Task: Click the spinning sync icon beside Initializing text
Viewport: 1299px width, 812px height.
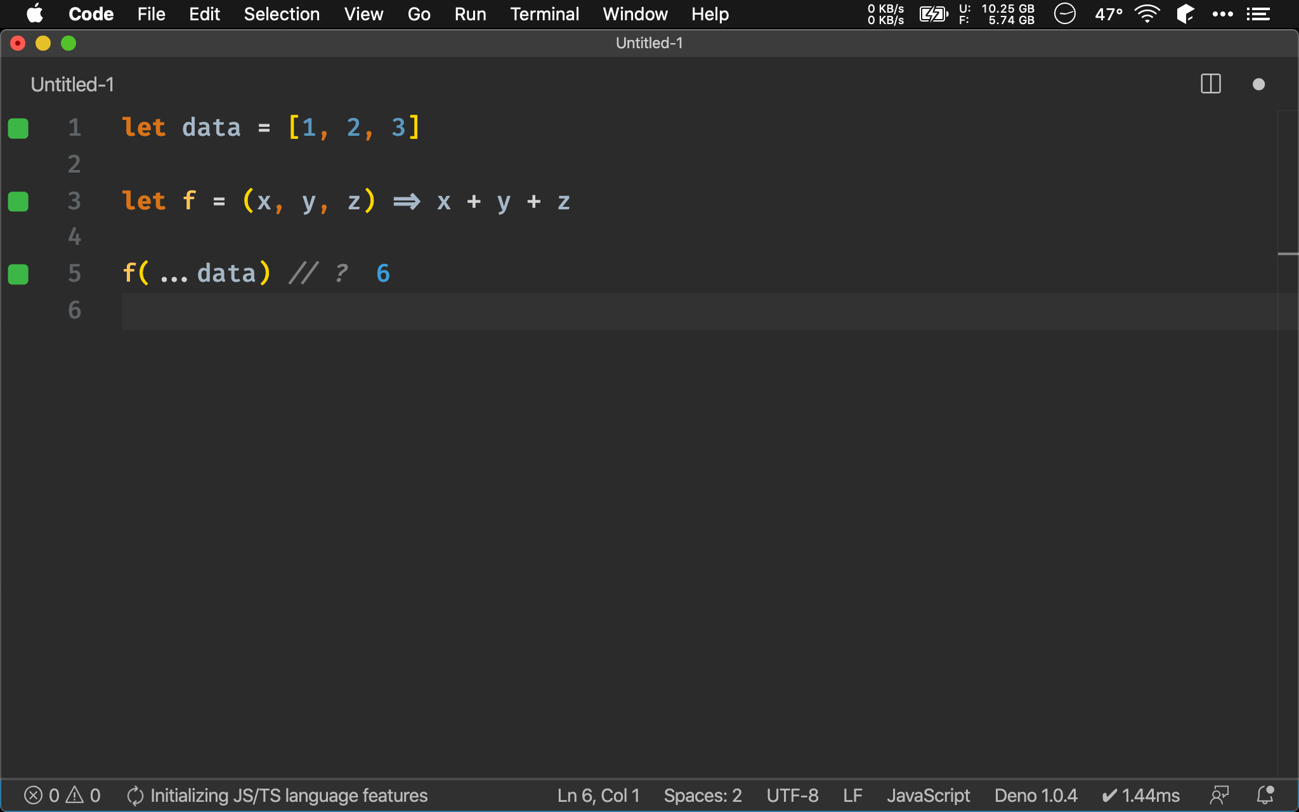Action: pos(135,796)
